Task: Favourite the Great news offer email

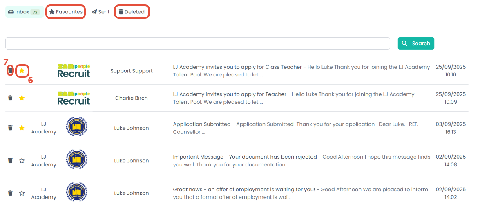Action: coord(22,193)
